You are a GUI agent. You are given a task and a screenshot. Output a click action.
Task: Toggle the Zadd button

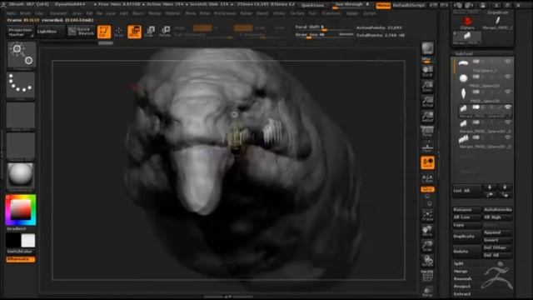pos(242,27)
